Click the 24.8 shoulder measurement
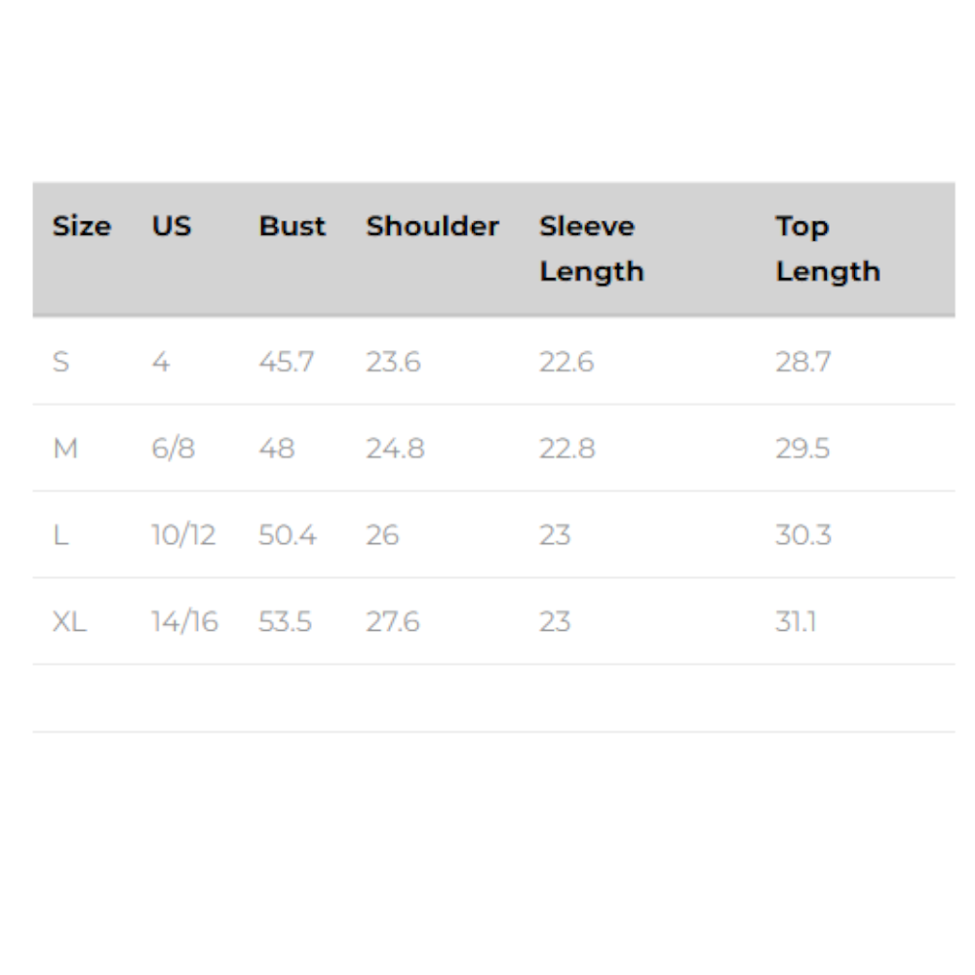 tap(395, 448)
